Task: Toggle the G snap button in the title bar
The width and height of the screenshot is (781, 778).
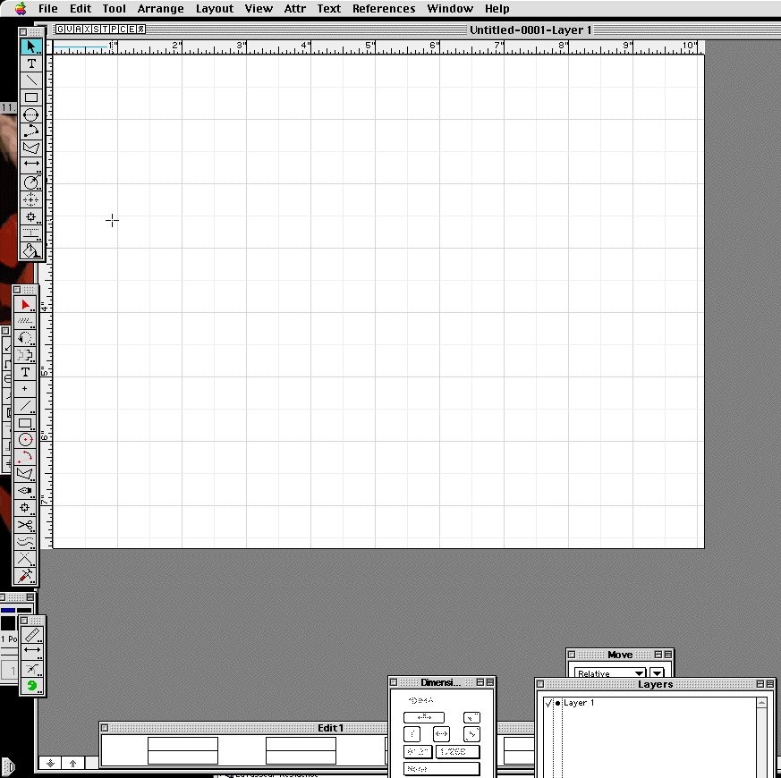Action: [x=60, y=30]
